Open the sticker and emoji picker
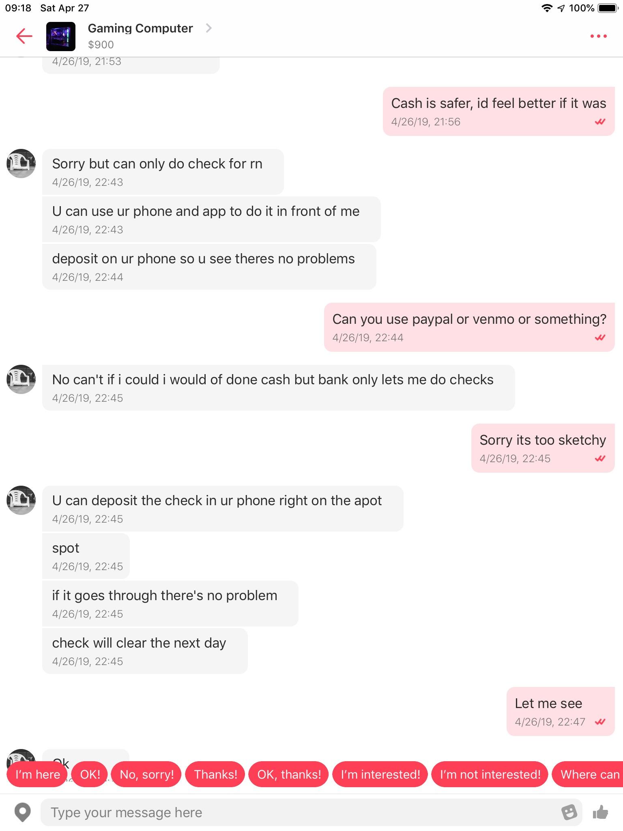 [569, 813]
